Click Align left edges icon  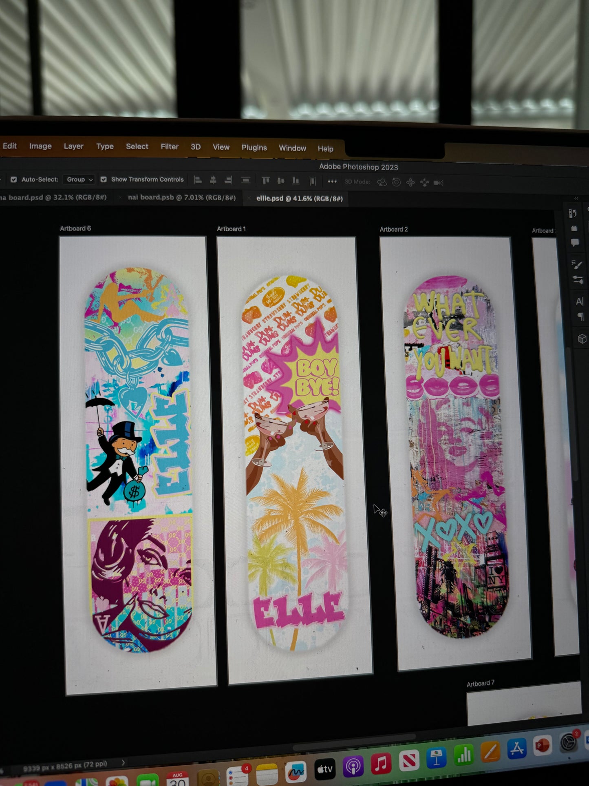point(198,180)
